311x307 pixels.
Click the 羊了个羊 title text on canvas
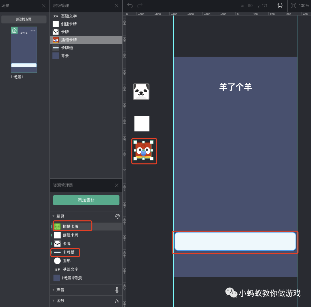236,87
